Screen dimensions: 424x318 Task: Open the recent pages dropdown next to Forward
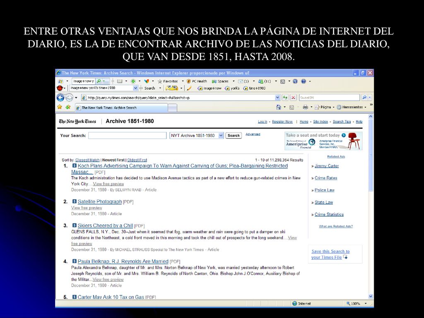[x=76, y=98]
